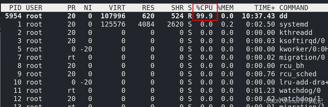This screenshot has width=328, height=107.
Task: Click the -20 nice value of kworker/0:0H
Action: click(86, 49)
